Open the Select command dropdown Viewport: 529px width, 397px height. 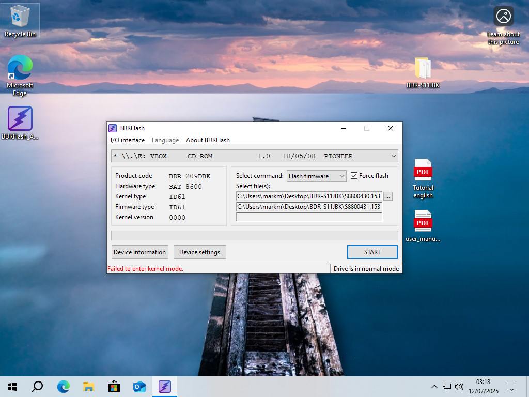pos(317,176)
